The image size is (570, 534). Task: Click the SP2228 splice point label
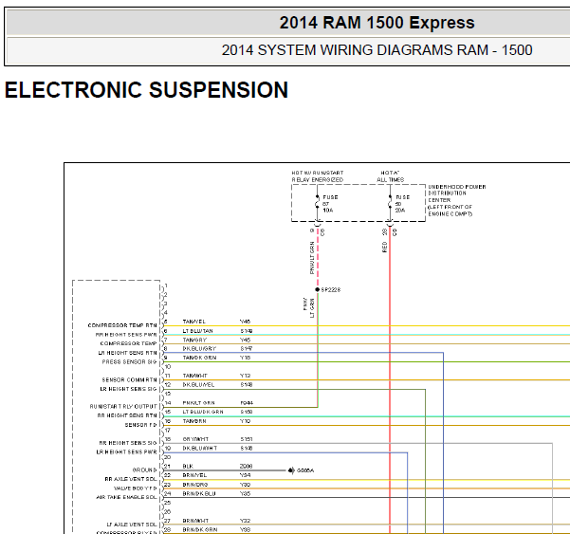pos(331,289)
